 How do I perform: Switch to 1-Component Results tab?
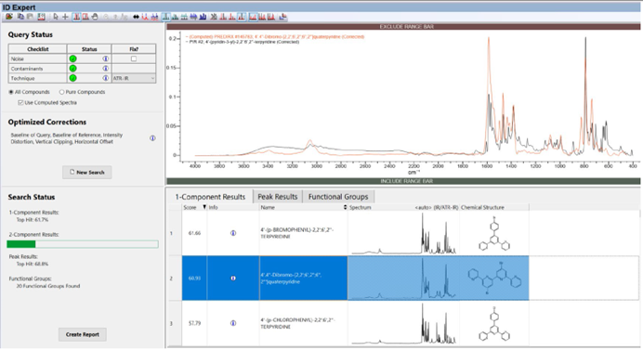pyautogui.click(x=210, y=197)
